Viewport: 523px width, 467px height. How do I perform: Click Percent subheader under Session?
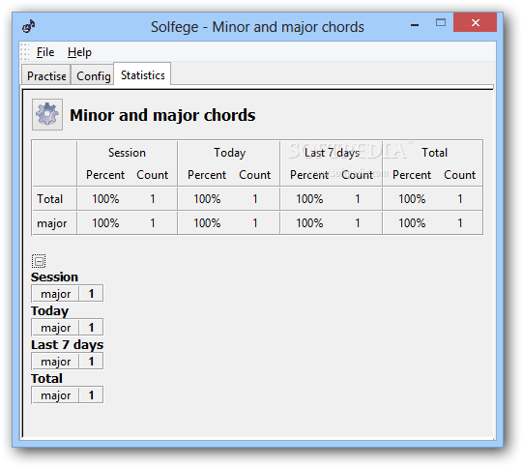pos(105,175)
